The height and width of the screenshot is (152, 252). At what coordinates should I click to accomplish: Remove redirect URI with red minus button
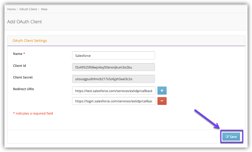[162, 101]
